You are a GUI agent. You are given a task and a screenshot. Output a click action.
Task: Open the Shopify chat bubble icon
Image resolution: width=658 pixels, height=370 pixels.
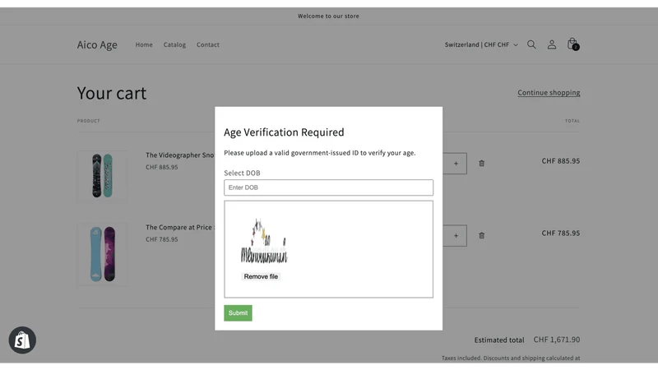22,340
